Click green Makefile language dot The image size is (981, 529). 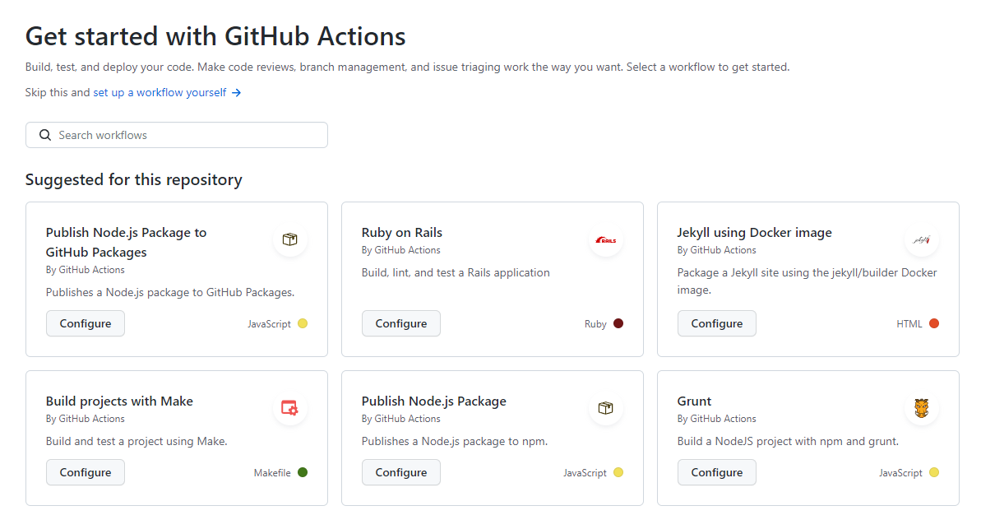click(303, 473)
